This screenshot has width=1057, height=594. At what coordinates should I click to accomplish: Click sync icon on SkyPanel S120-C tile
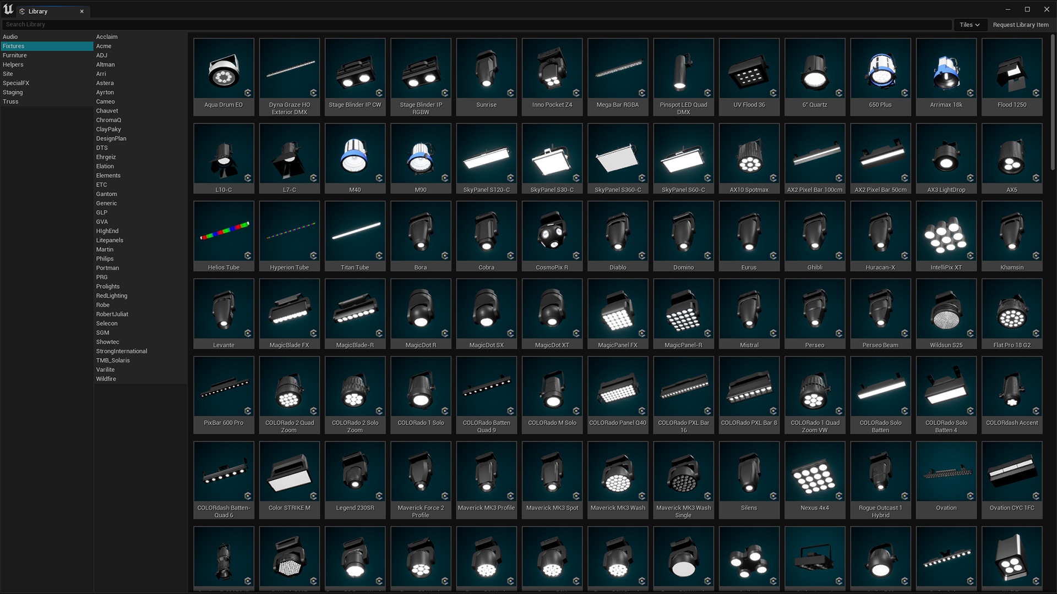click(x=510, y=178)
